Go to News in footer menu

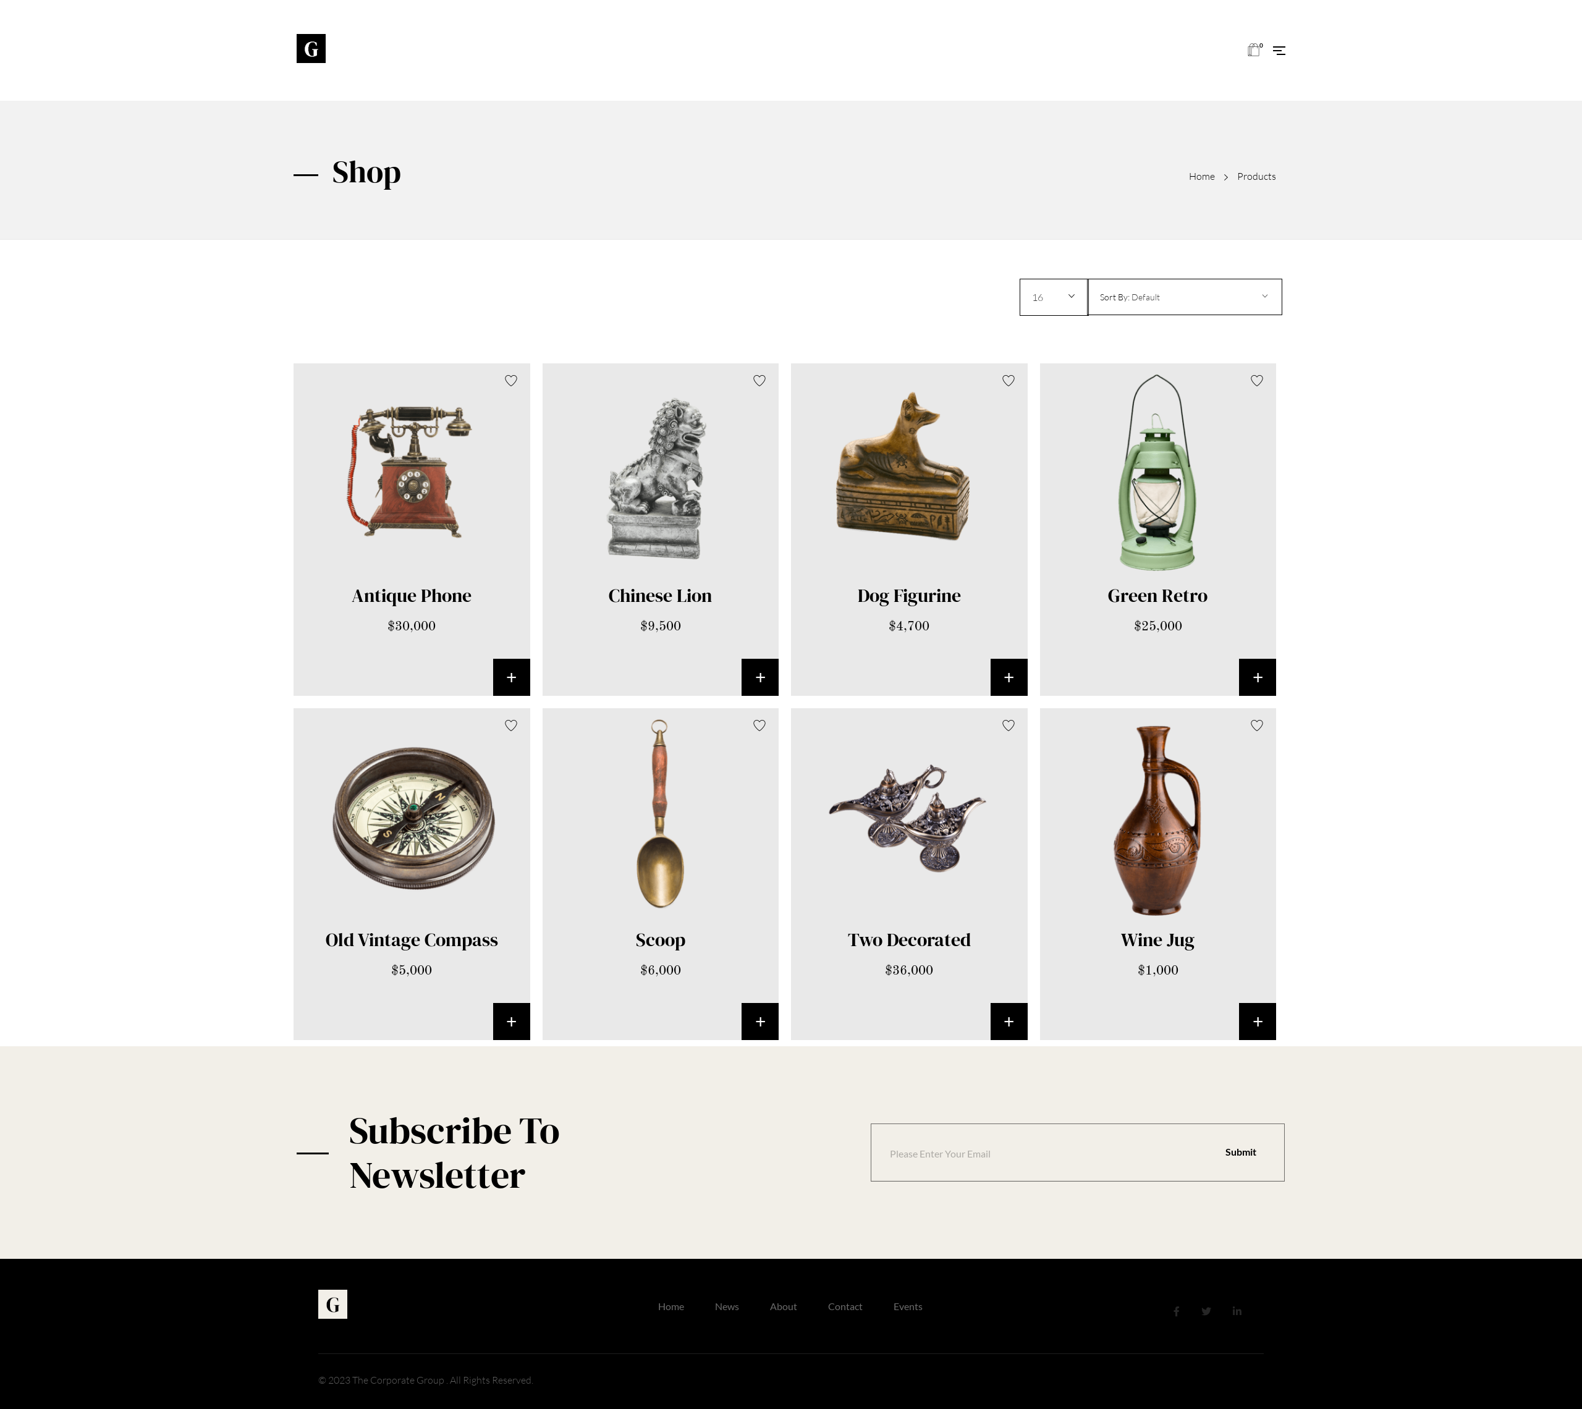[727, 1307]
